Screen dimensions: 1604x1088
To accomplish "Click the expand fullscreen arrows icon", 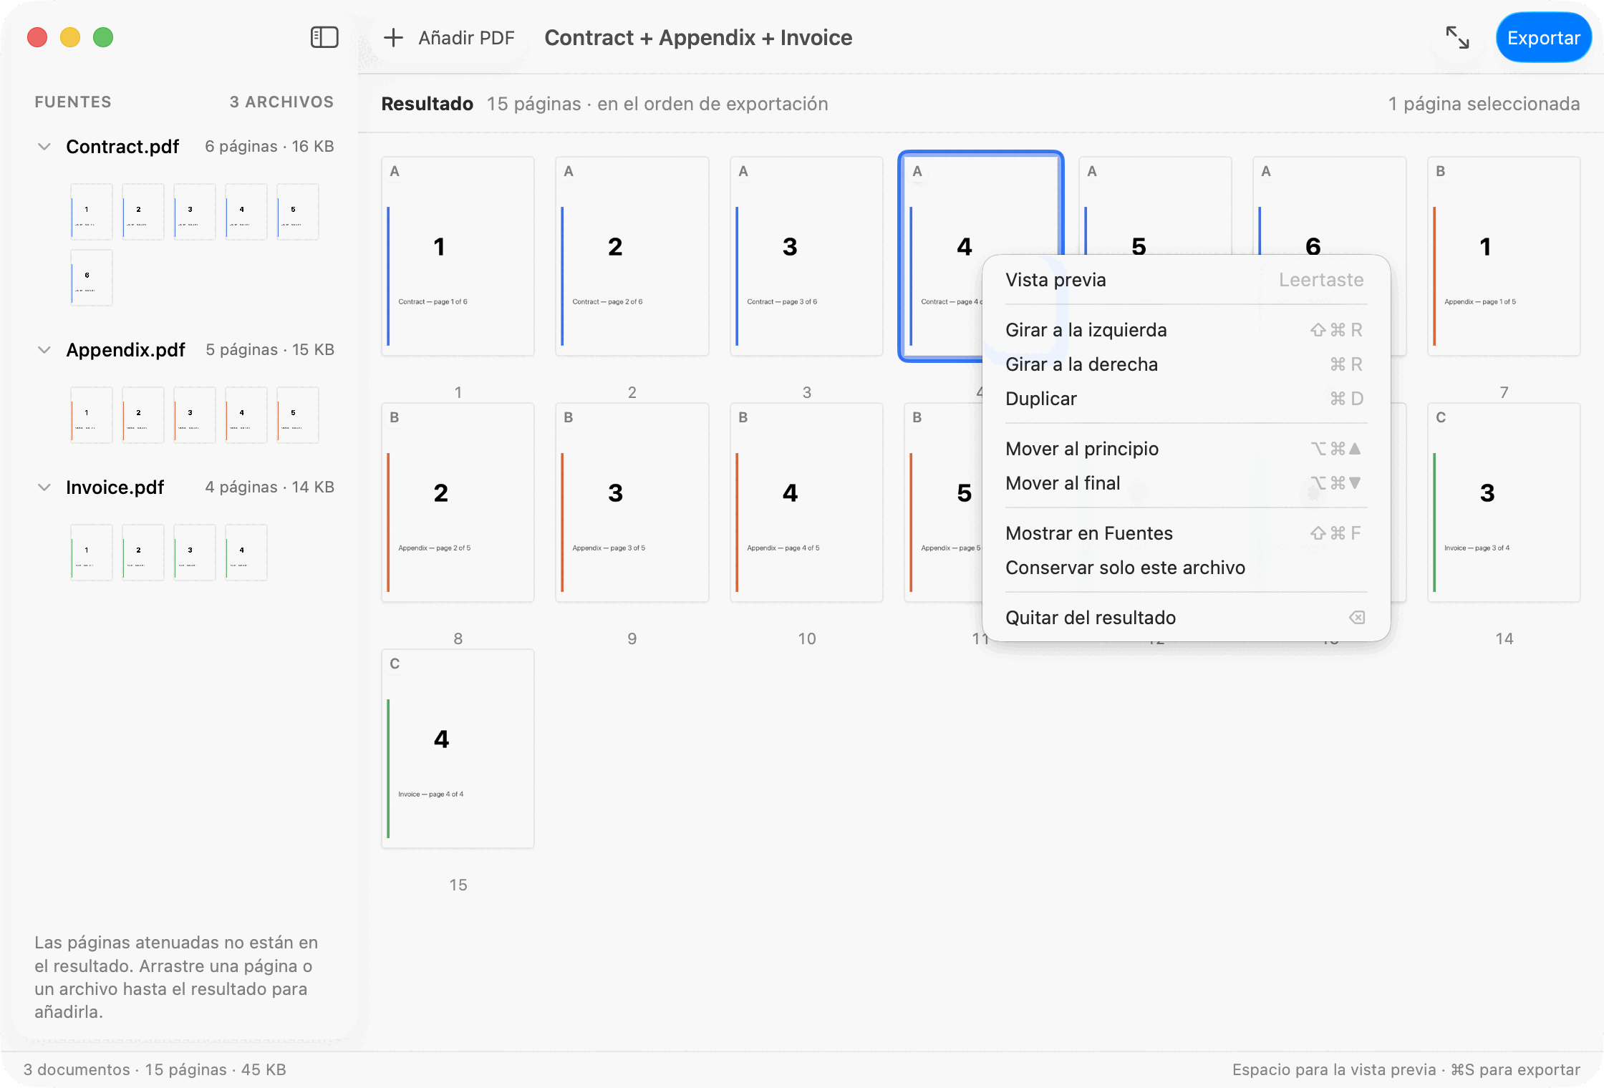I will coord(1457,38).
